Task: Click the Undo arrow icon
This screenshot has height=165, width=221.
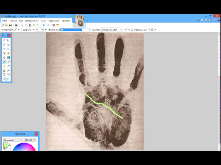Action: pyautogui.click(x=44, y=25)
